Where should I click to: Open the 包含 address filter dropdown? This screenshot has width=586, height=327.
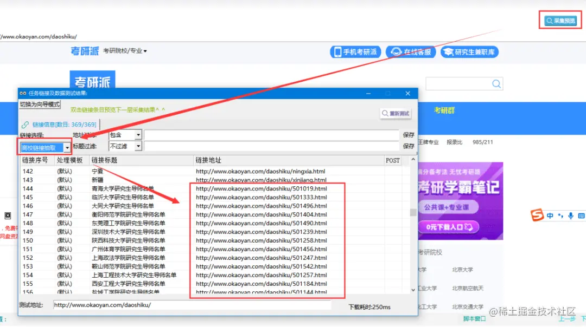125,135
